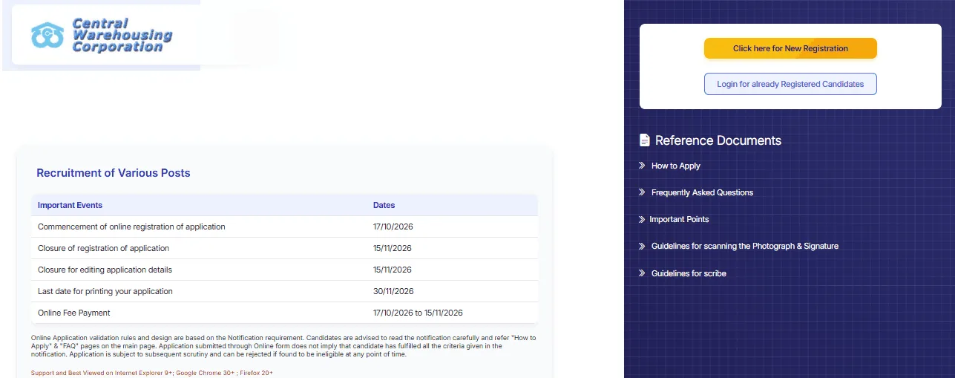Viewport: 955px width, 378px height.
Task: Select Last date for printing your application
Action: [x=105, y=291]
